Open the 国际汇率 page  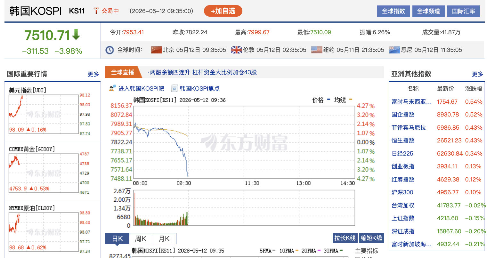click(x=463, y=11)
